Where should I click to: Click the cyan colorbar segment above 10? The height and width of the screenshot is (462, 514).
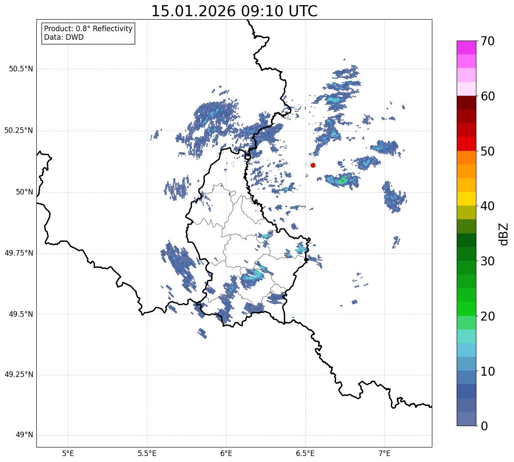pos(466,350)
